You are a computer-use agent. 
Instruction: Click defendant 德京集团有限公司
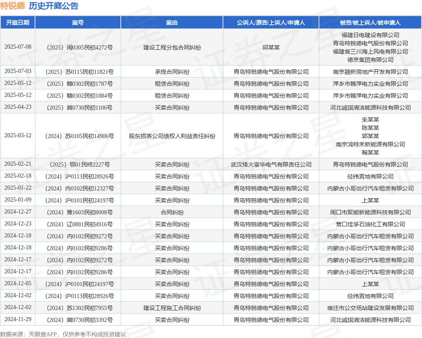click(x=370, y=60)
